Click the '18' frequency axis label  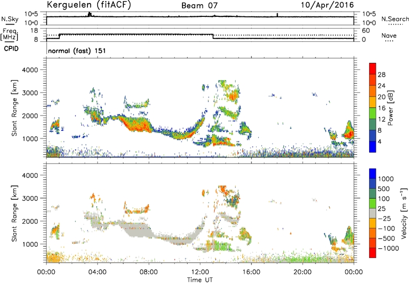34,31
